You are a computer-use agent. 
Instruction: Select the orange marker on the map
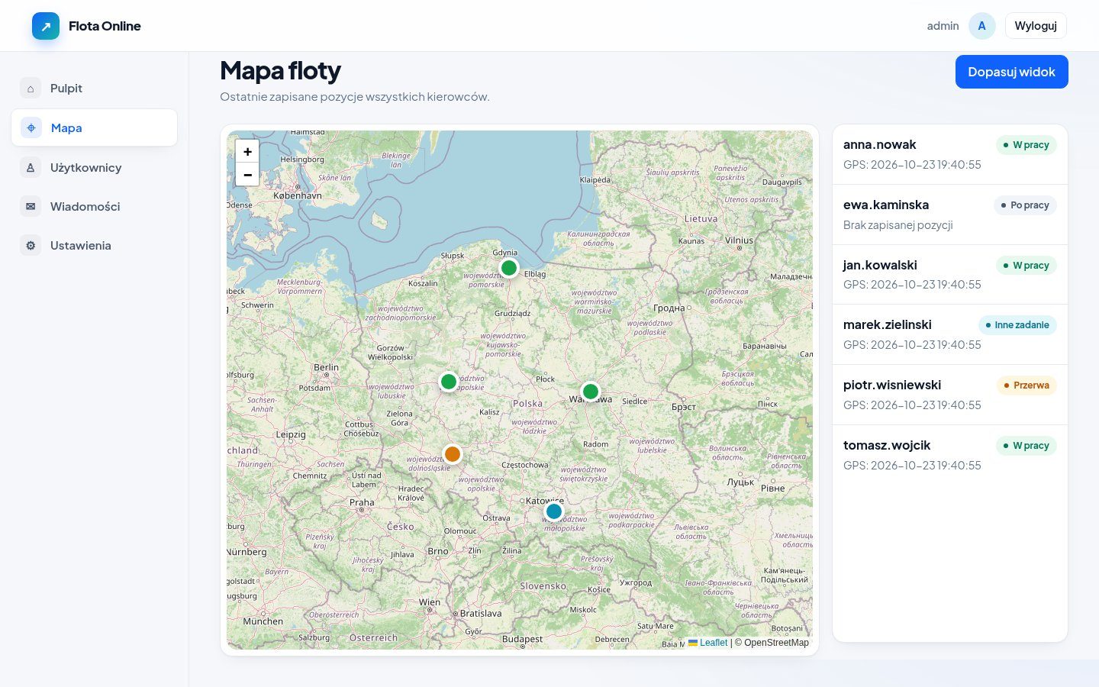click(x=453, y=454)
